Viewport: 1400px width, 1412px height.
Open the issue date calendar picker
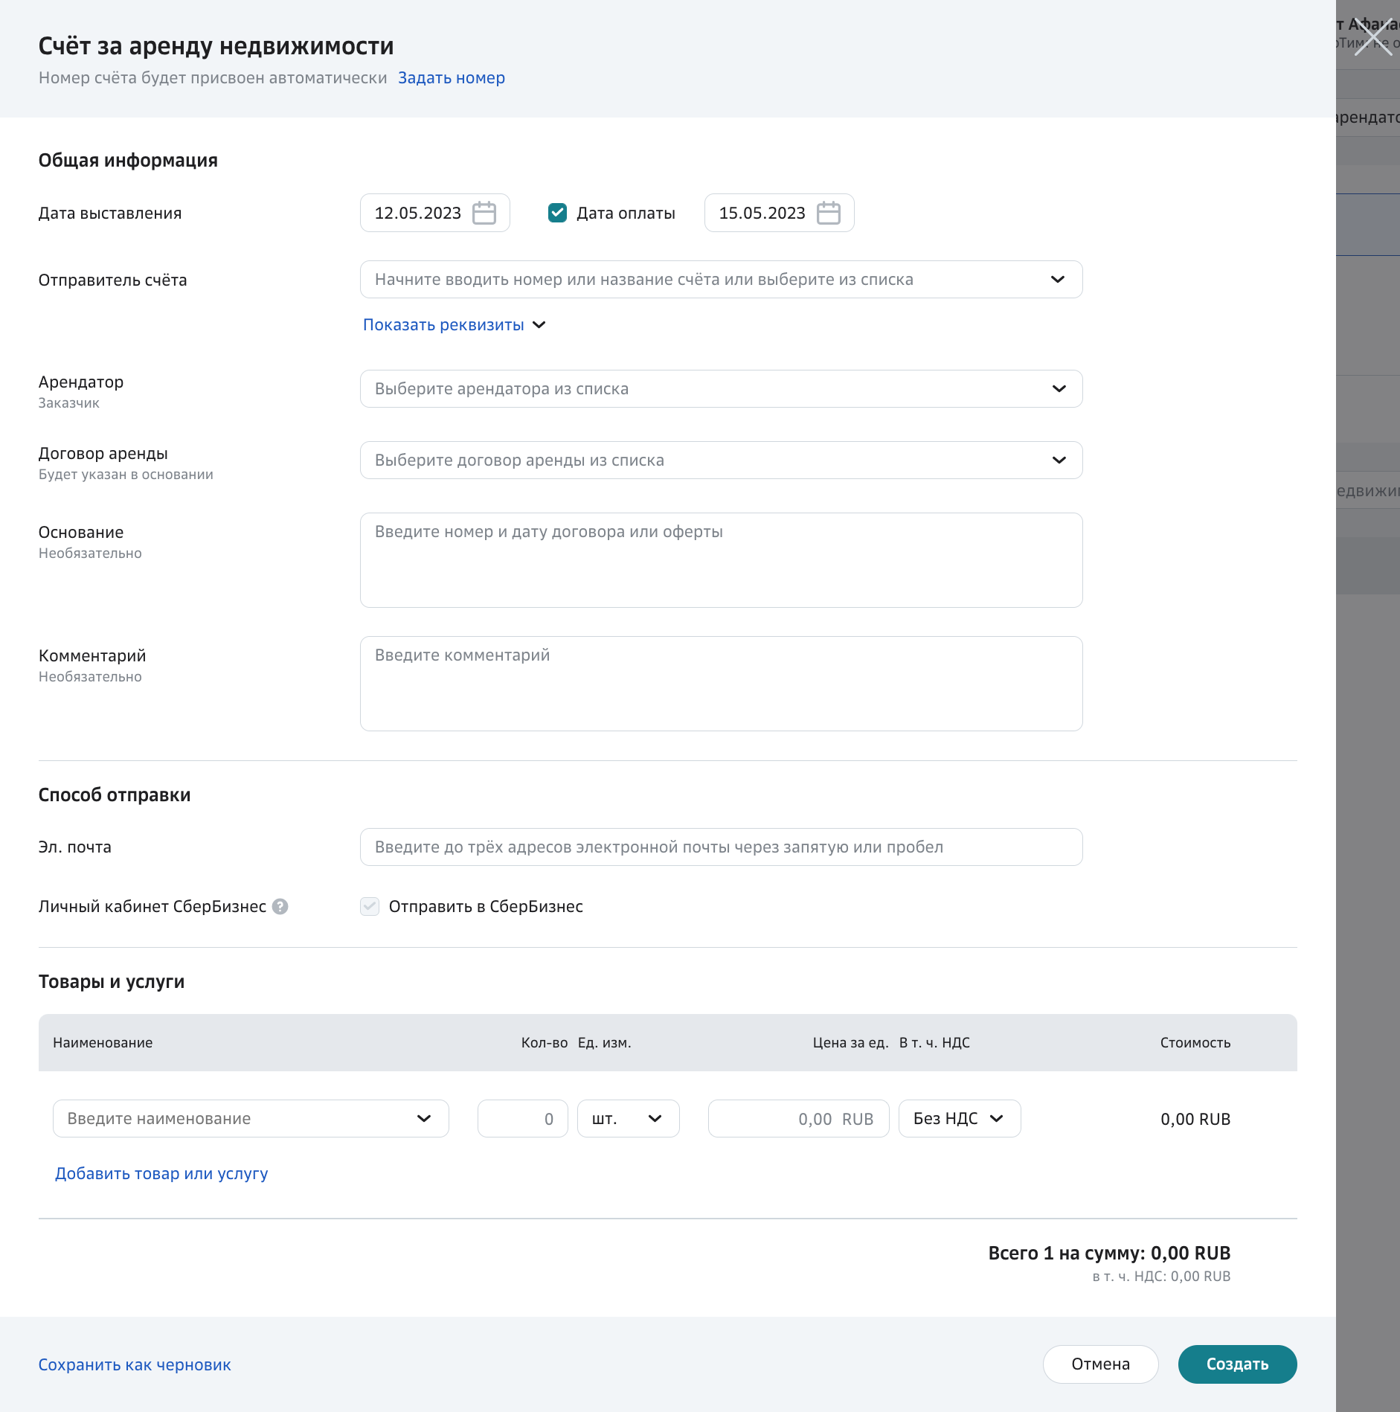(484, 214)
